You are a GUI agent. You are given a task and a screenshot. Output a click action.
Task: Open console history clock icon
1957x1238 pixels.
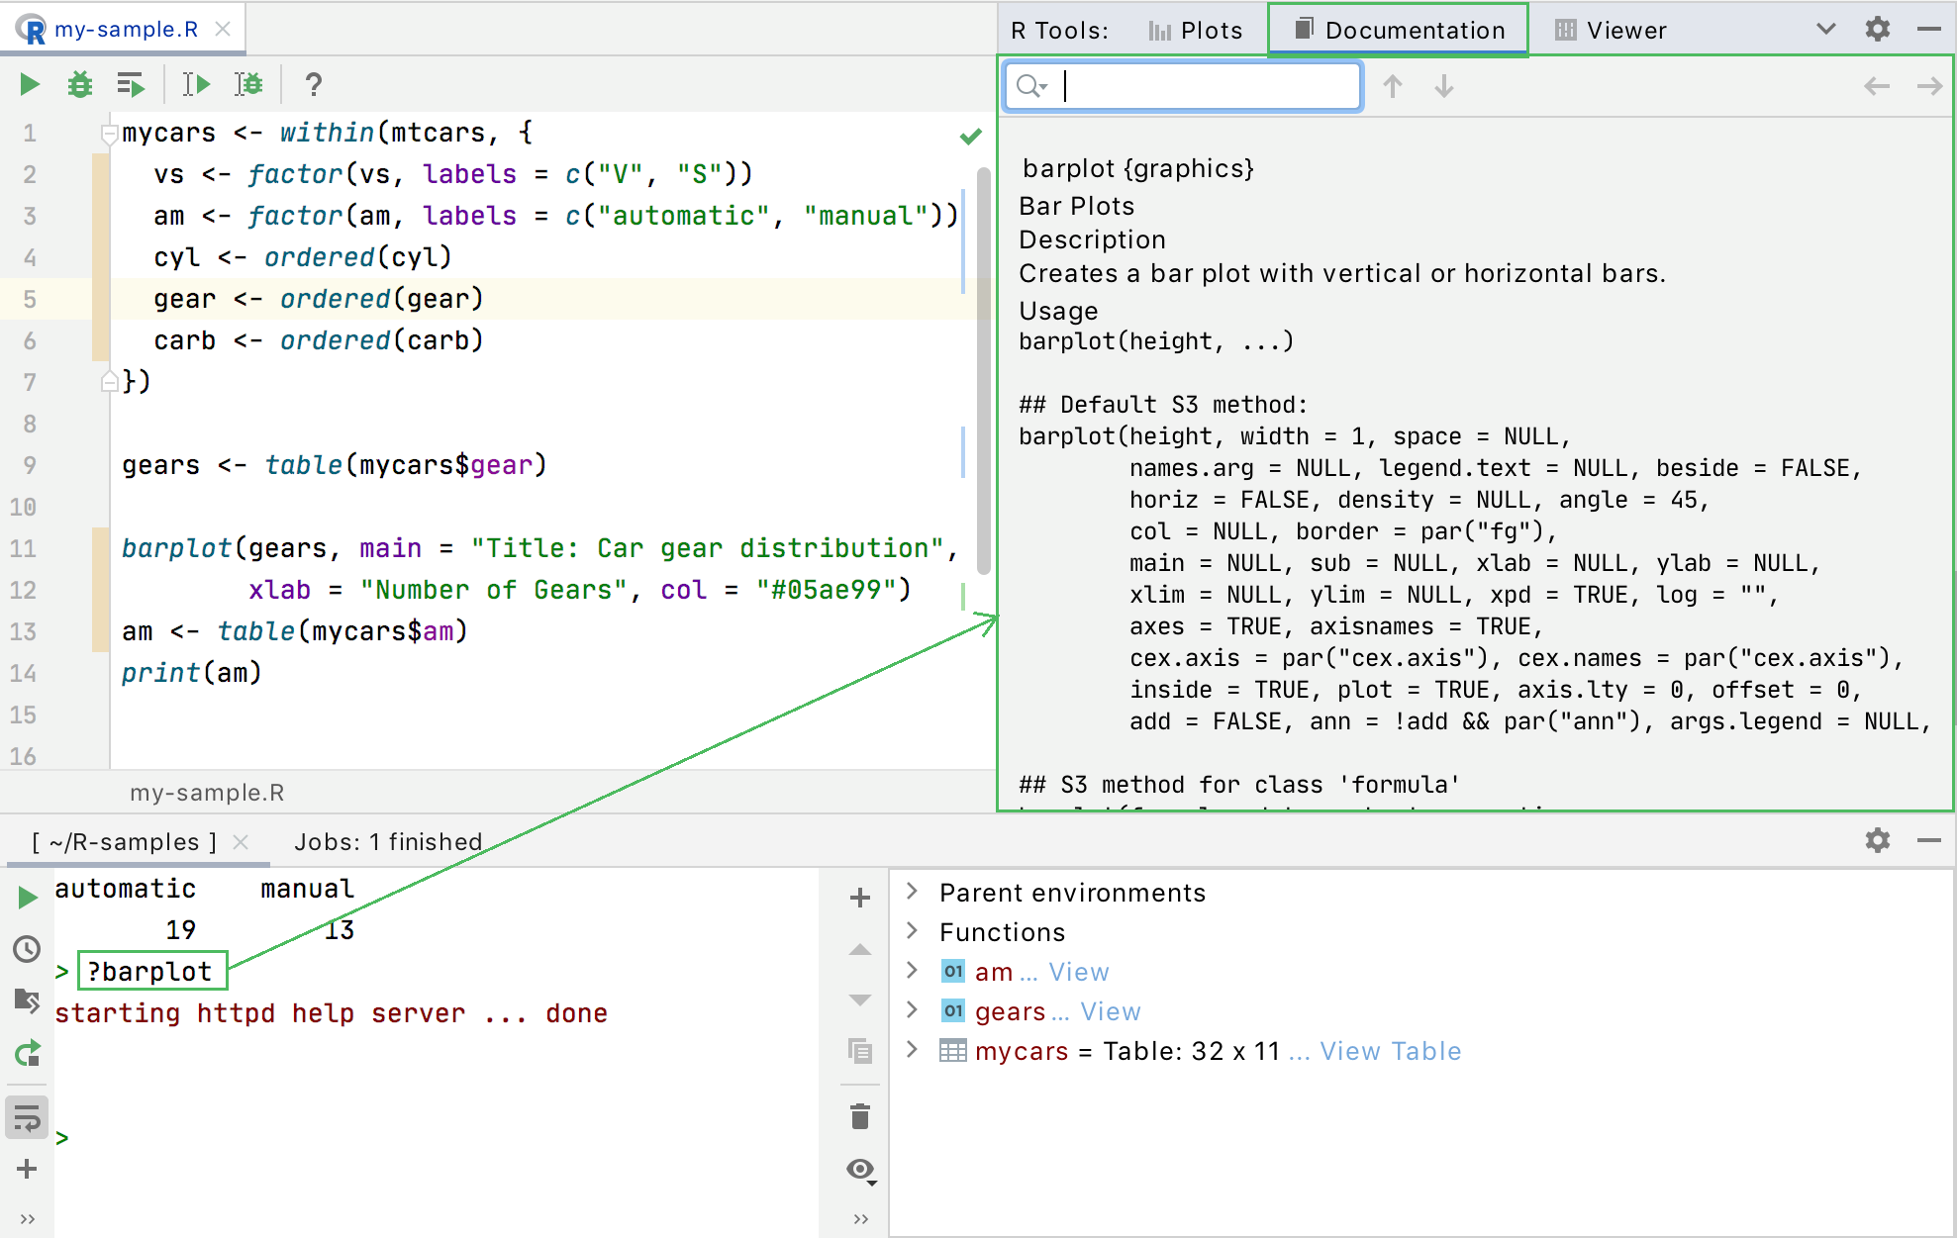[x=27, y=949]
